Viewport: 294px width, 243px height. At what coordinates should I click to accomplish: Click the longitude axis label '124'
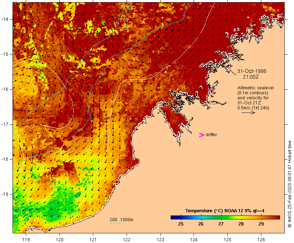[194, 239]
